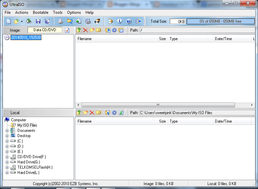Viewport: 258px width, 189px height.
Task: Open the Bootable menu
Action: click(x=41, y=12)
